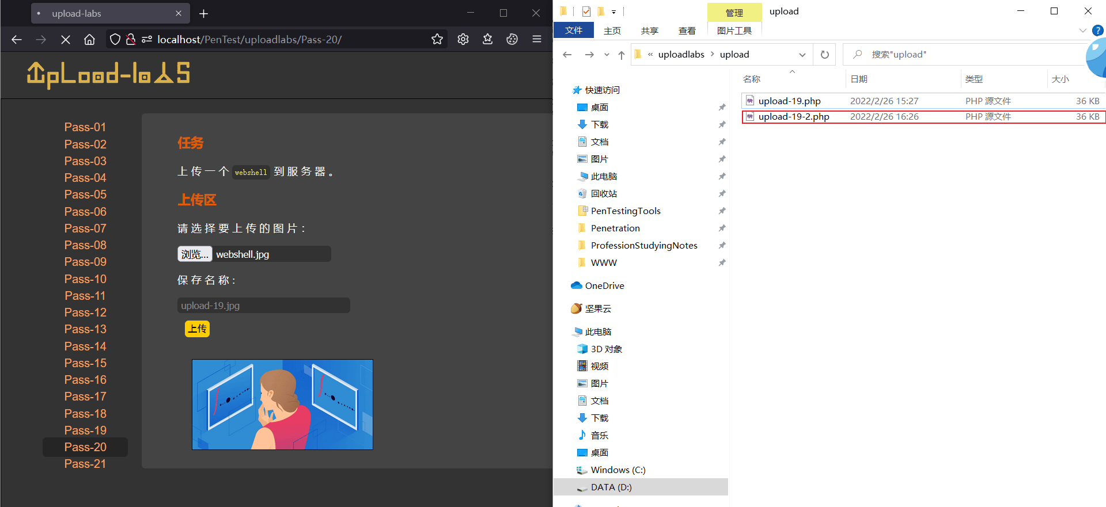Click the shield tracking protection icon
1106x507 pixels.
click(x=115, y=39)
